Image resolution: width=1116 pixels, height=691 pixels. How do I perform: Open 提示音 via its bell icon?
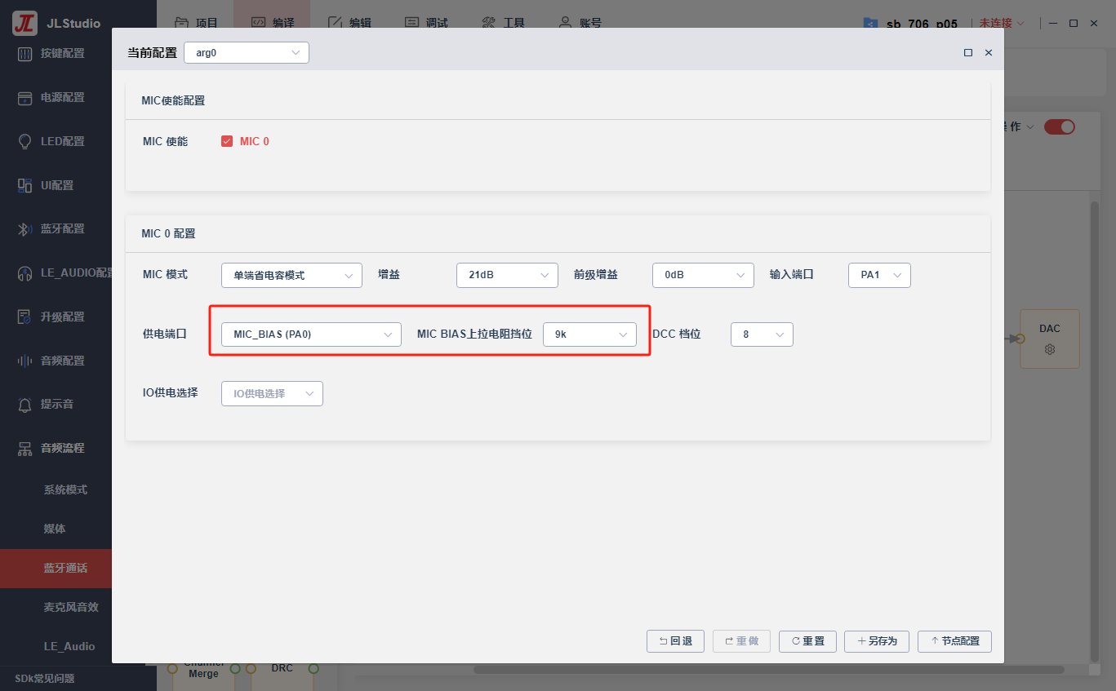tap(25, 405)
